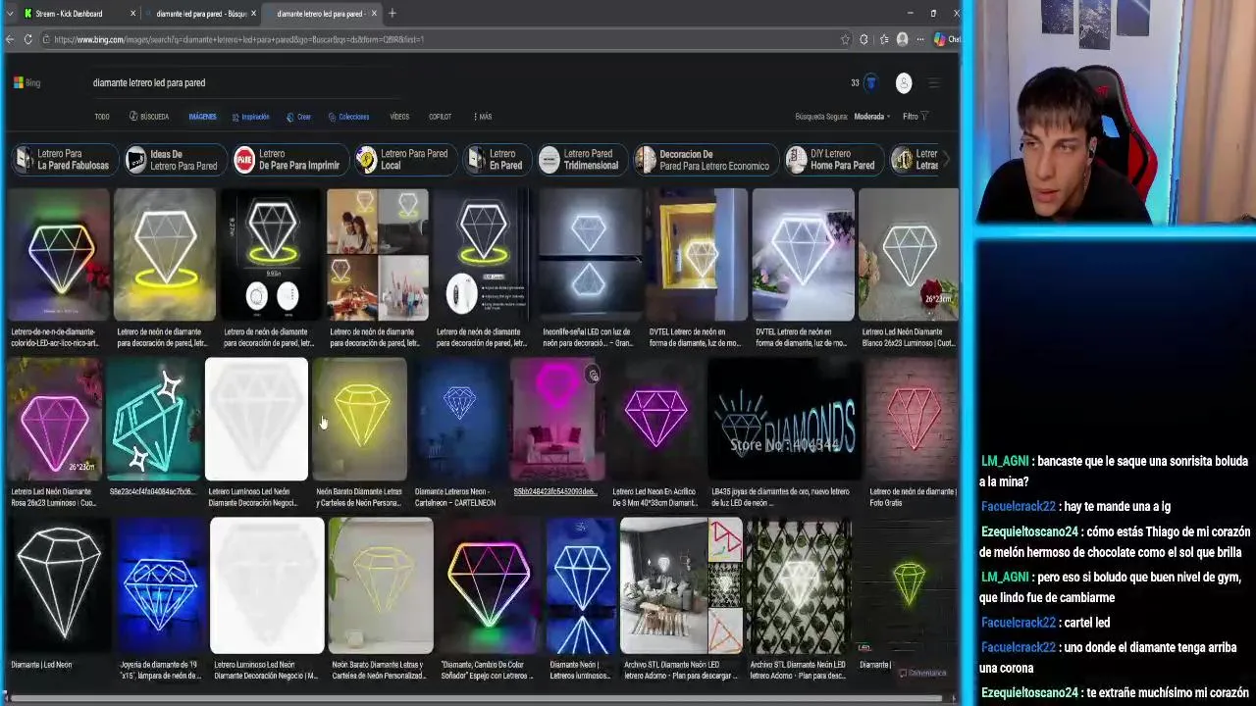
Task: Open the Bing hamburger menu
Action: coord(934,83)
